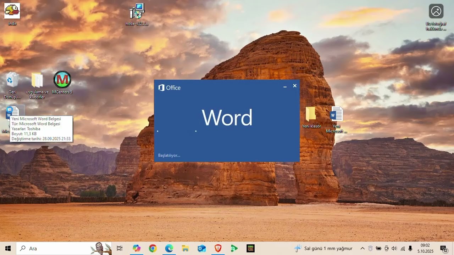Click the Office logo on the Word splash
This screenshot has width=454, height=255.
click(x=169, y=87)
